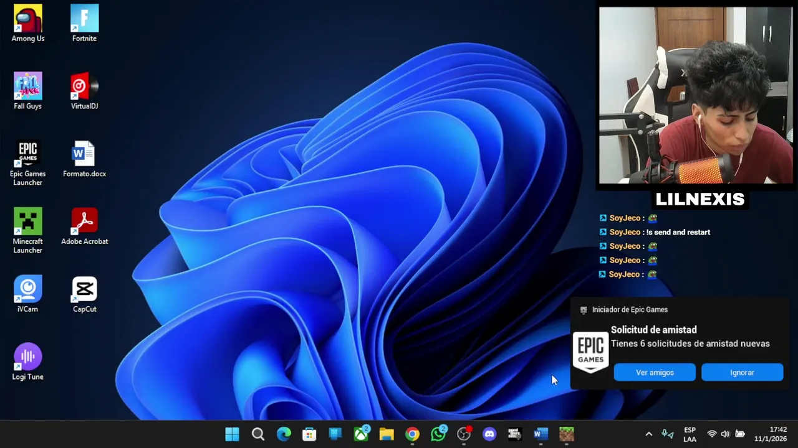Open clock and date 17:42 panel
This screenshot has width=798, height=448.
tap(771, 434)
